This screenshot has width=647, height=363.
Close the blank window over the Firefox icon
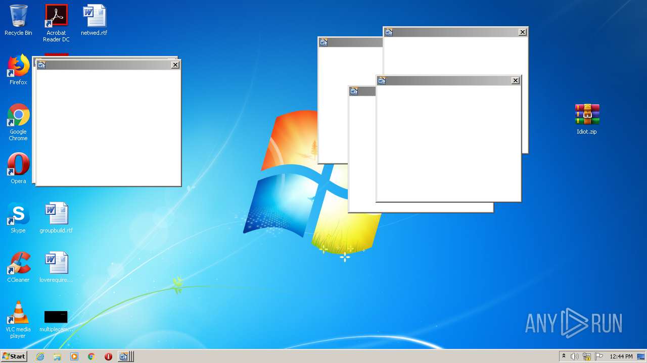click(x=175, y=65)
